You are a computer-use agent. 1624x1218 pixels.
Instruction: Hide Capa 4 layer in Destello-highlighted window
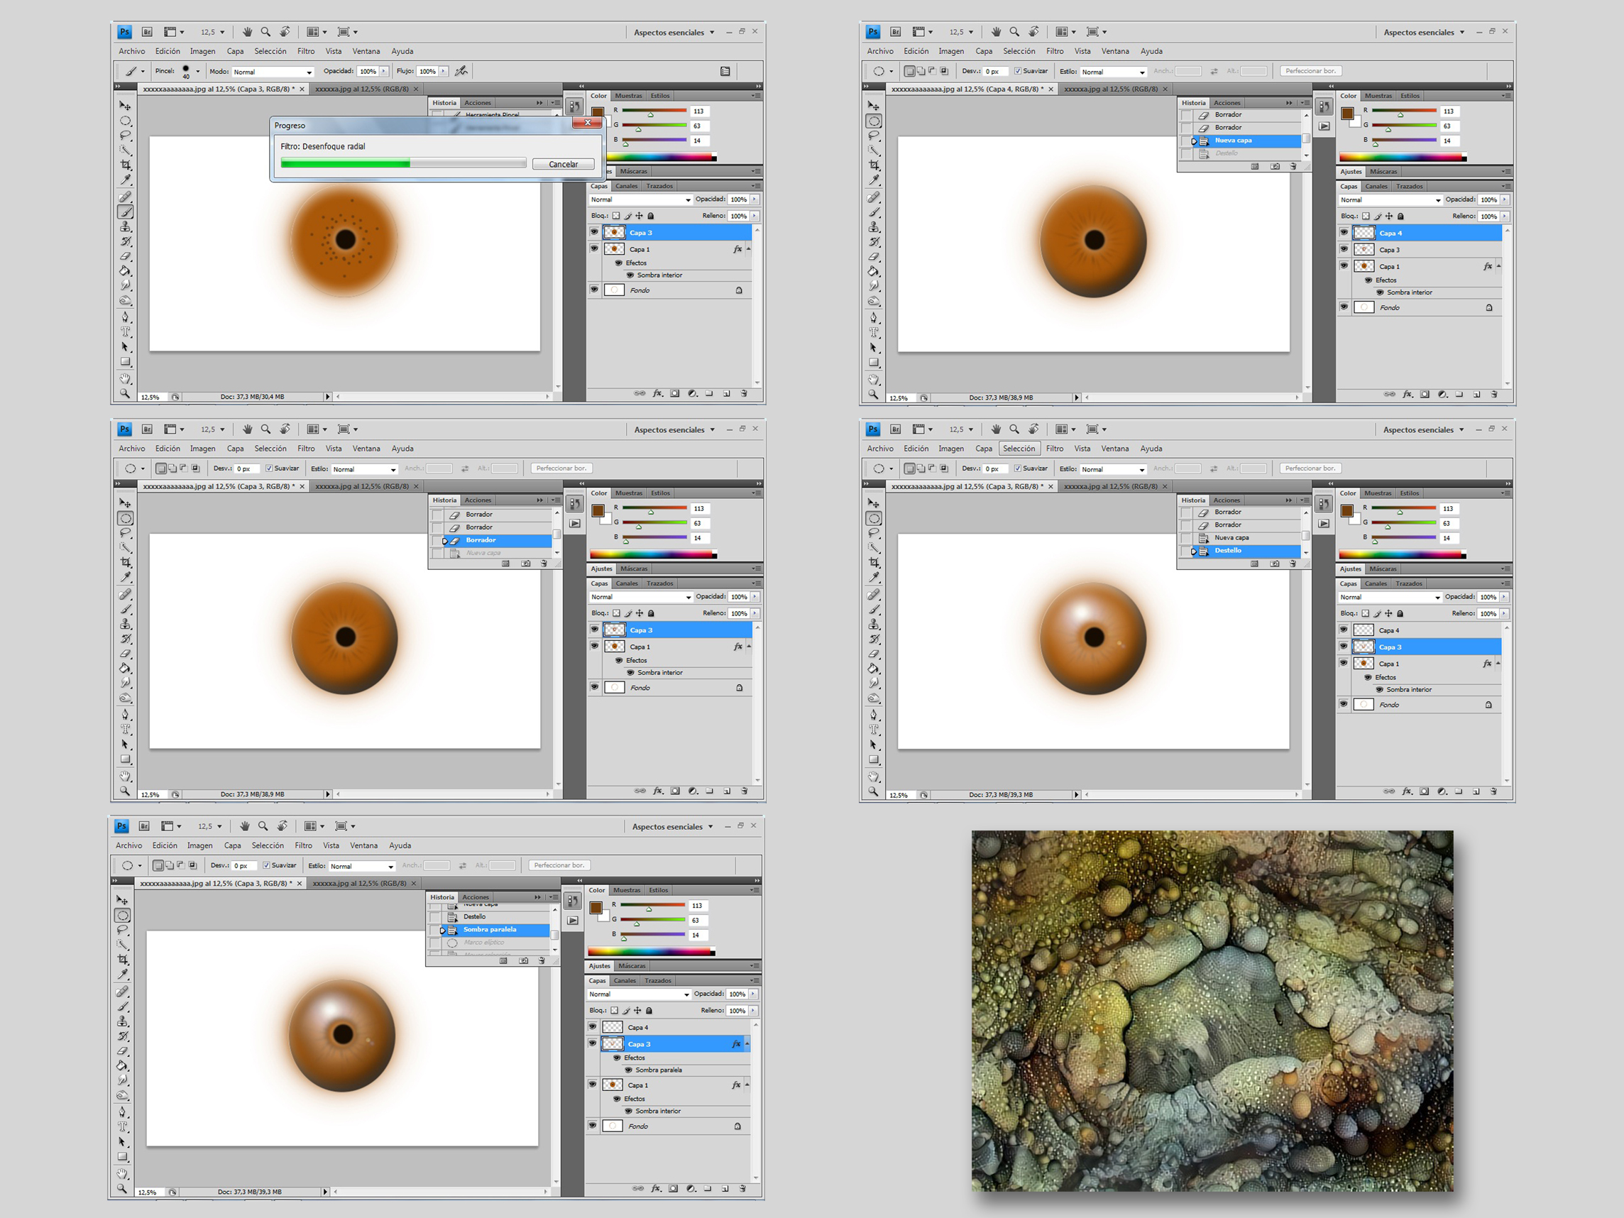[x=1344, y=630]
